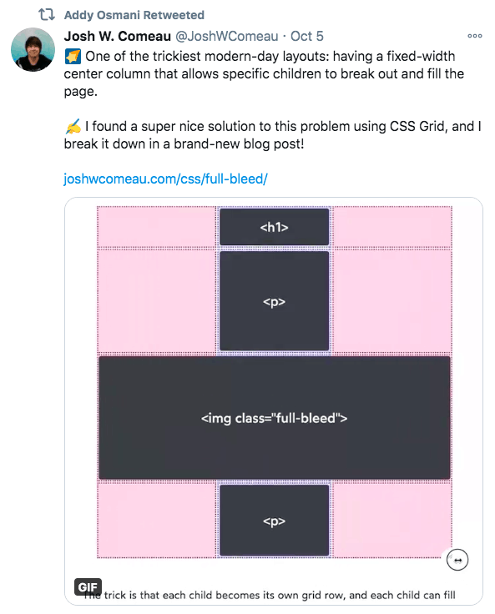Open the joshwcomeau.com/css/full-bleed/ link
The width and height of the screenshot is (495, 614).
(x=165, y=179)
